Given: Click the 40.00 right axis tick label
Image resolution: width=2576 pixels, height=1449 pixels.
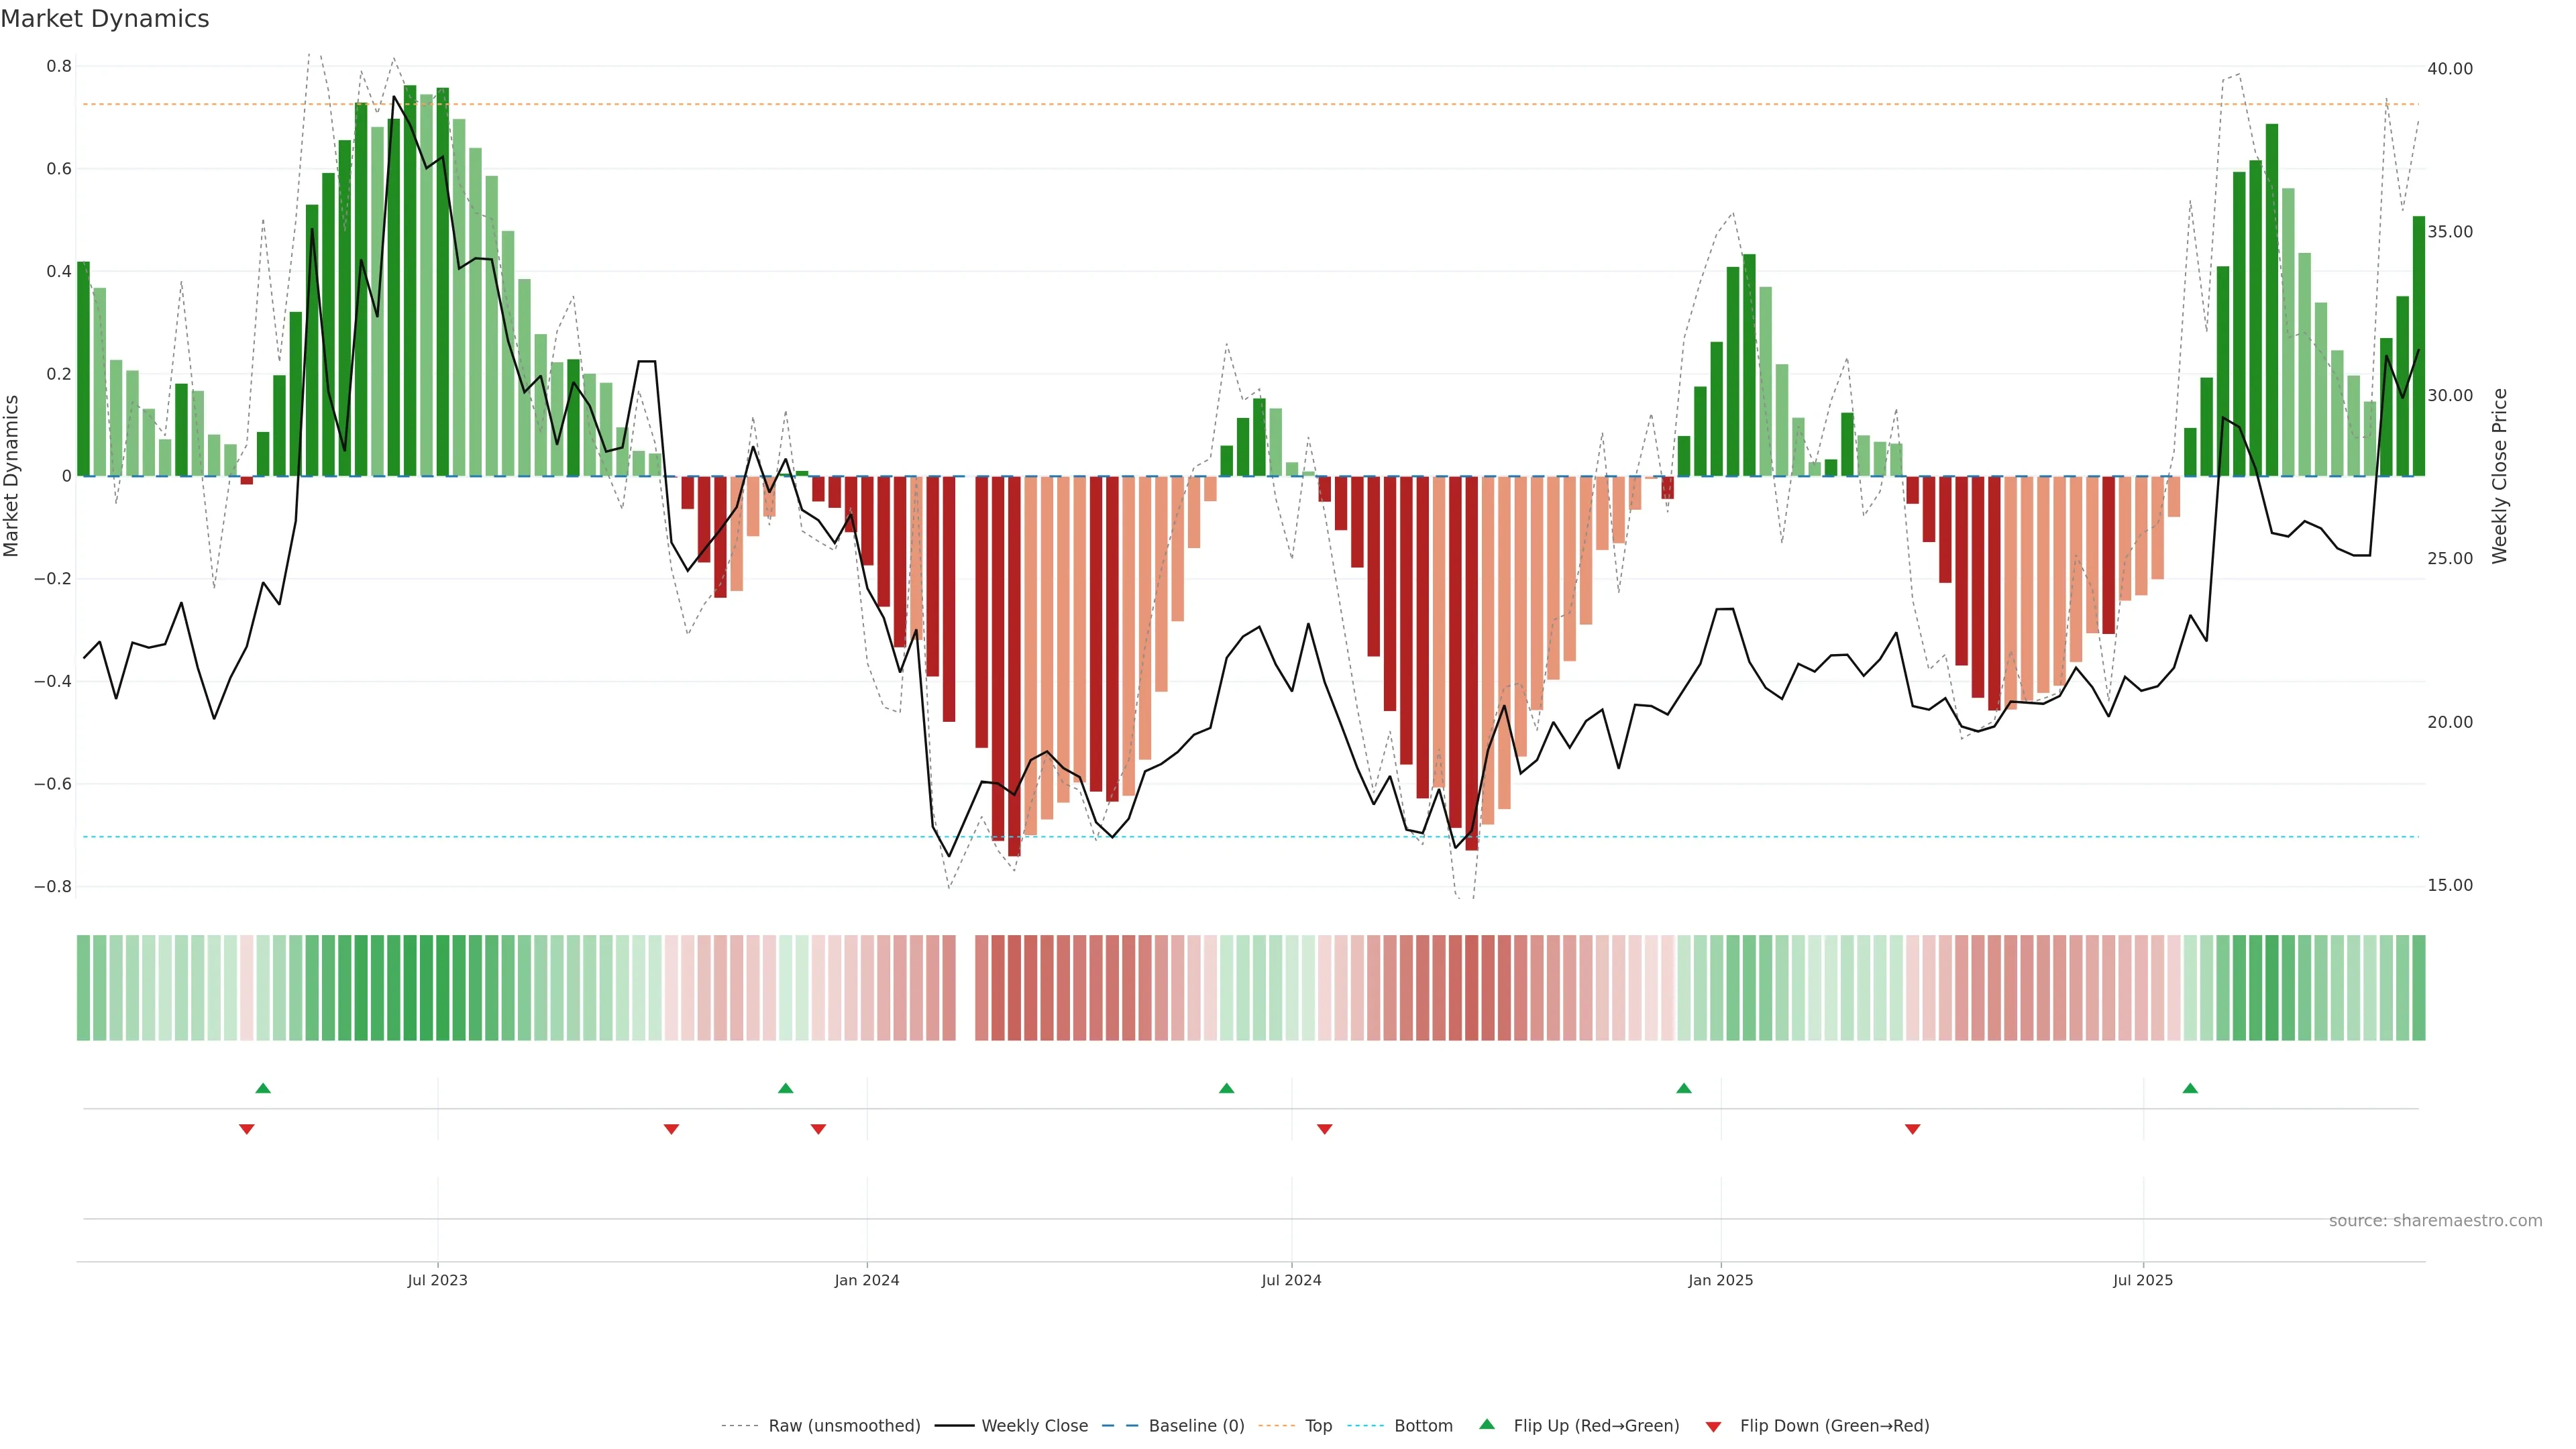Looking at the screenshot, I should pyautogui.click(x=2449, y=69).
